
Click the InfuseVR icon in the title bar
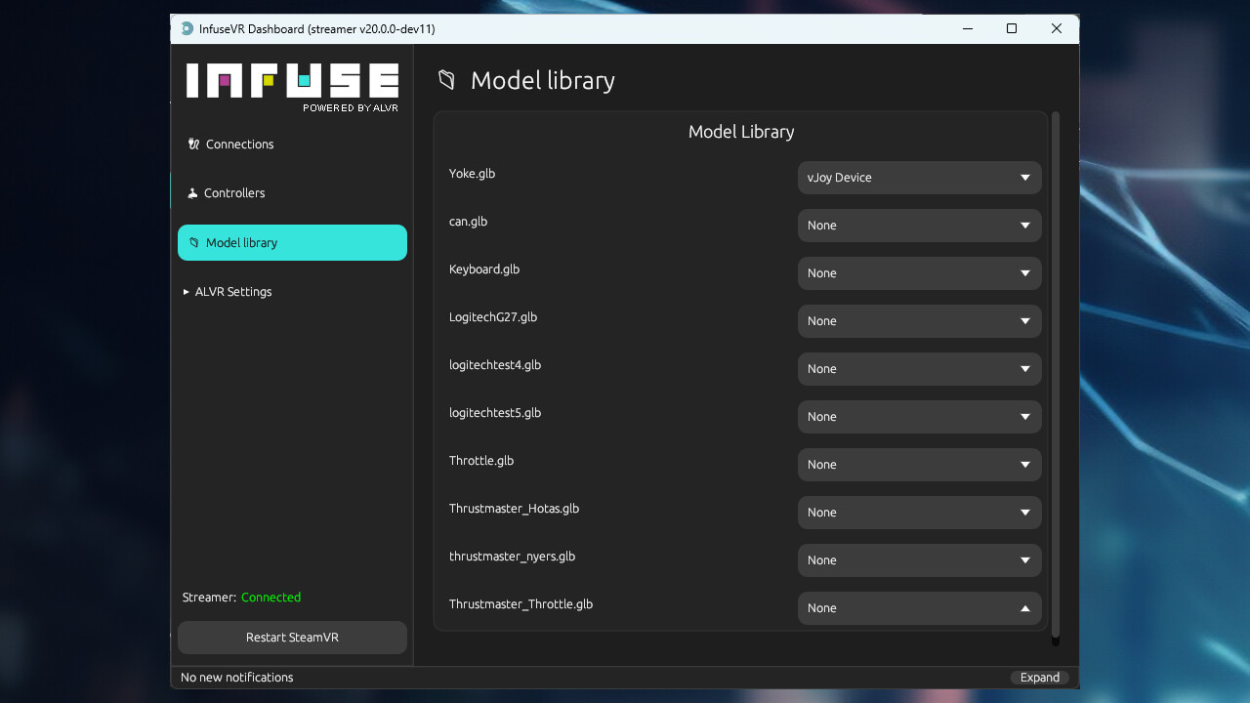(x=186, y=28)
